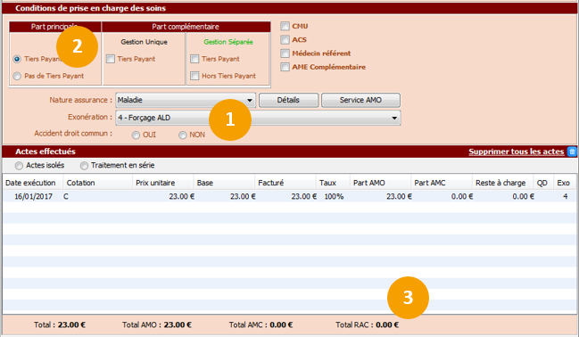Tick the Médecin référent checkbox
This screenshot has width=579, height=337.
point(285,53)
